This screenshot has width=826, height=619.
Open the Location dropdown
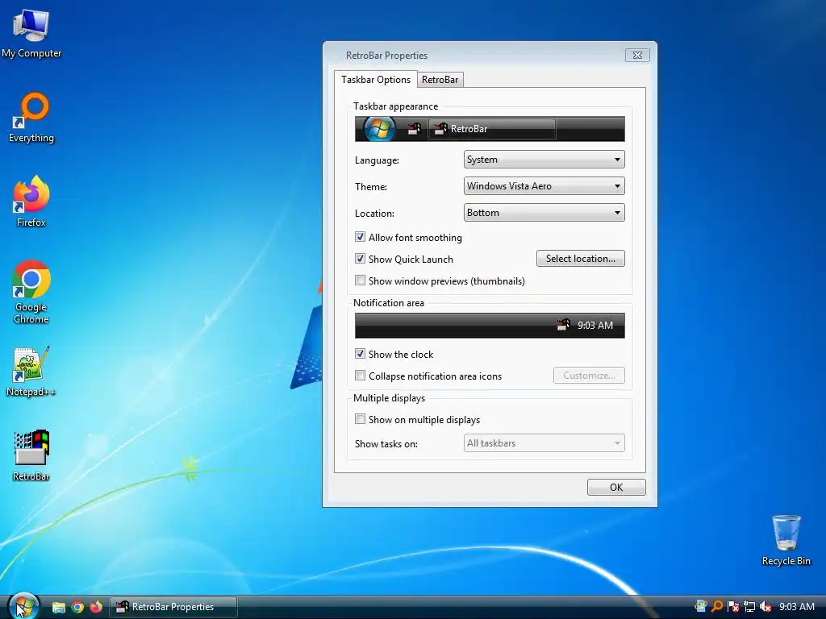point(544,213)
